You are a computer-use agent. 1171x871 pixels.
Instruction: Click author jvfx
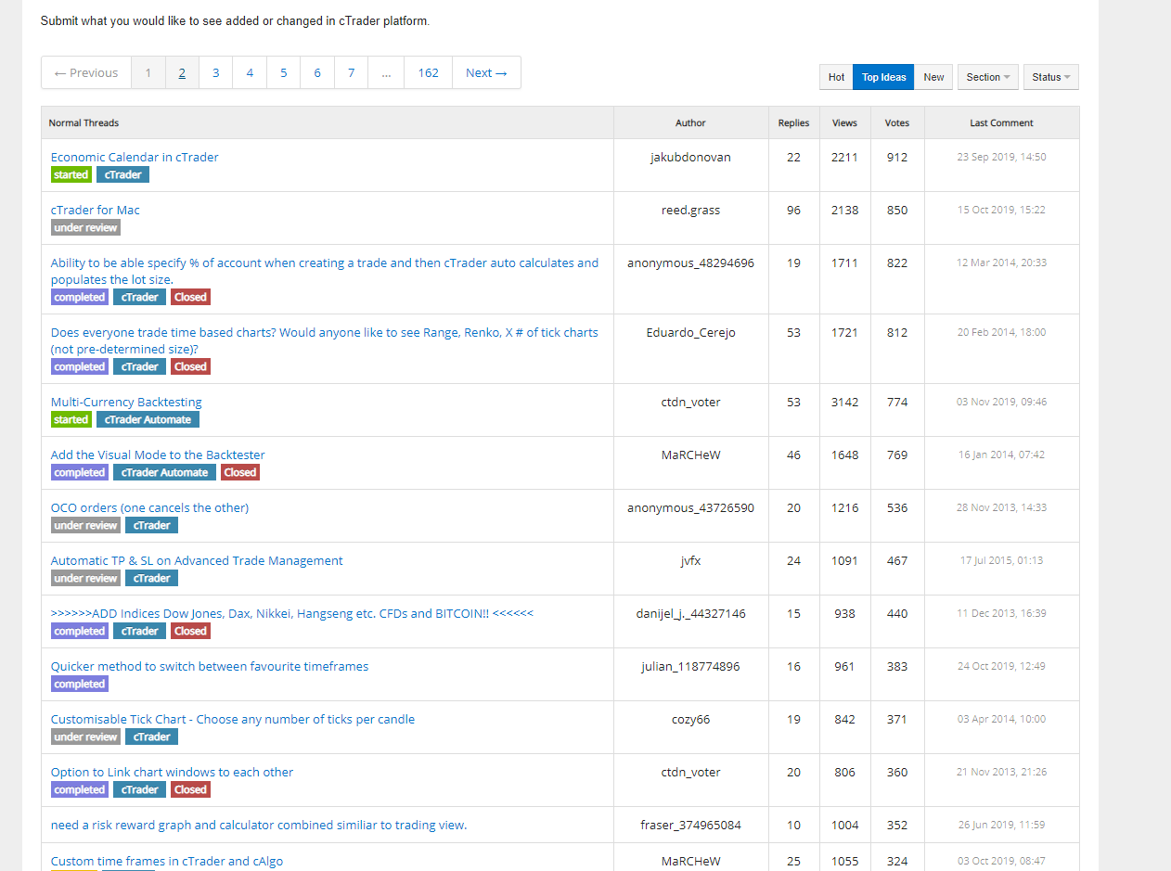click(x=690, y=560)
